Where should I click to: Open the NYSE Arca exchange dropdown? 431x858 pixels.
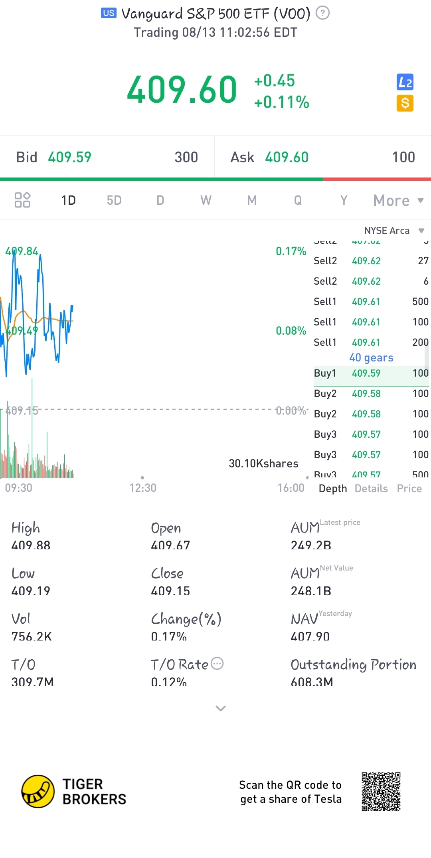[394, 231]
